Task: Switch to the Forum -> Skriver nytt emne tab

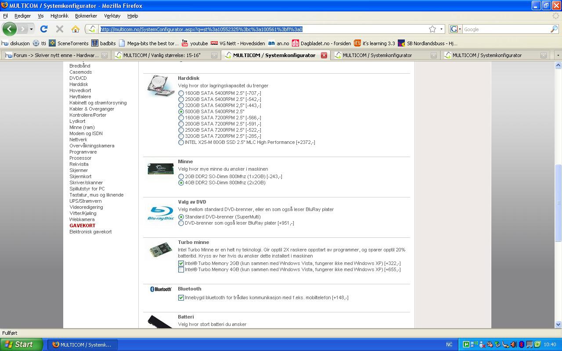Action: [55, 55]
